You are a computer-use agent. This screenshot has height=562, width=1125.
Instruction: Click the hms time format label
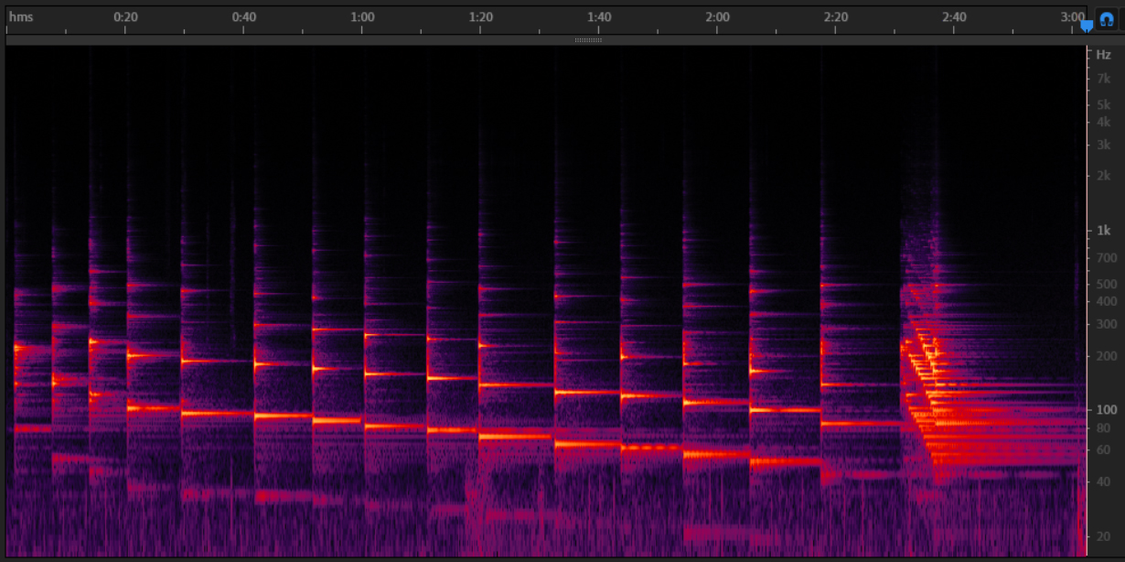coord(21,17)
